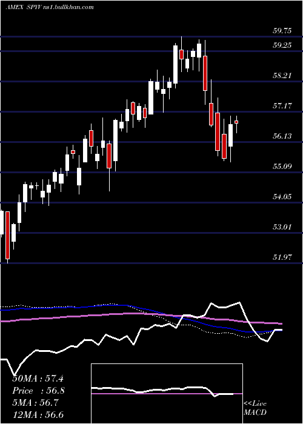
Task: Click the 12MA : 56.6 readout
Action: 38,414
